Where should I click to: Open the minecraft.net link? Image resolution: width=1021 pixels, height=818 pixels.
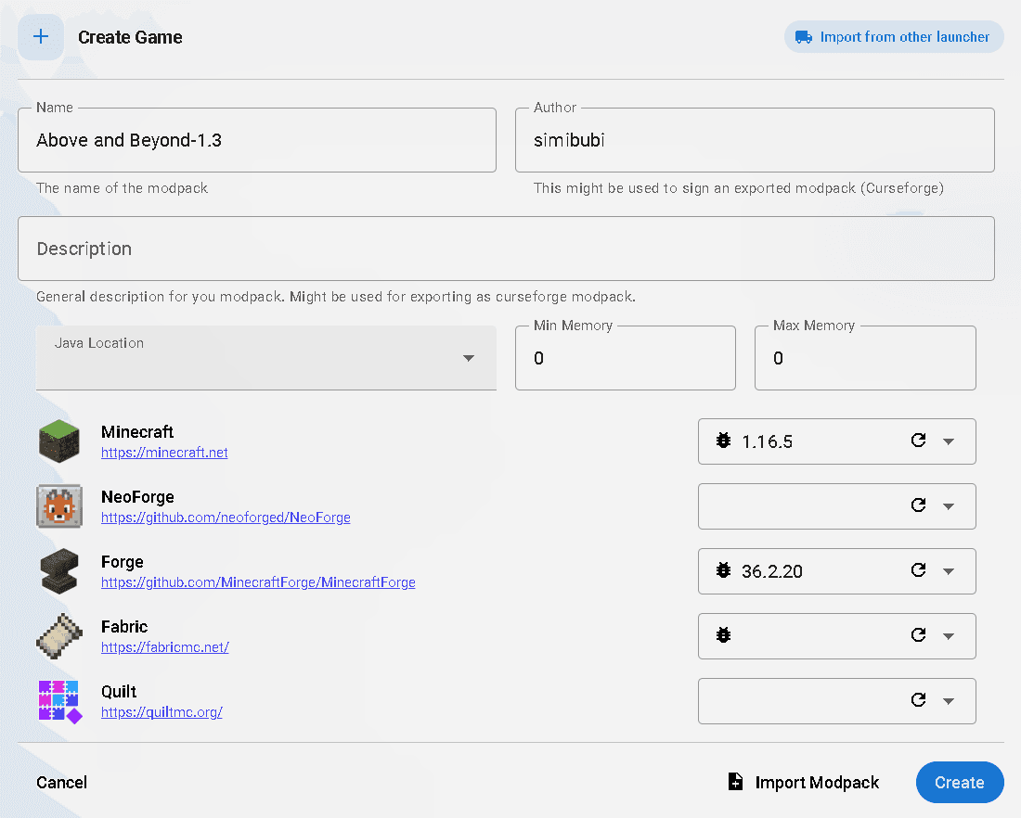(x=164, y=453)
